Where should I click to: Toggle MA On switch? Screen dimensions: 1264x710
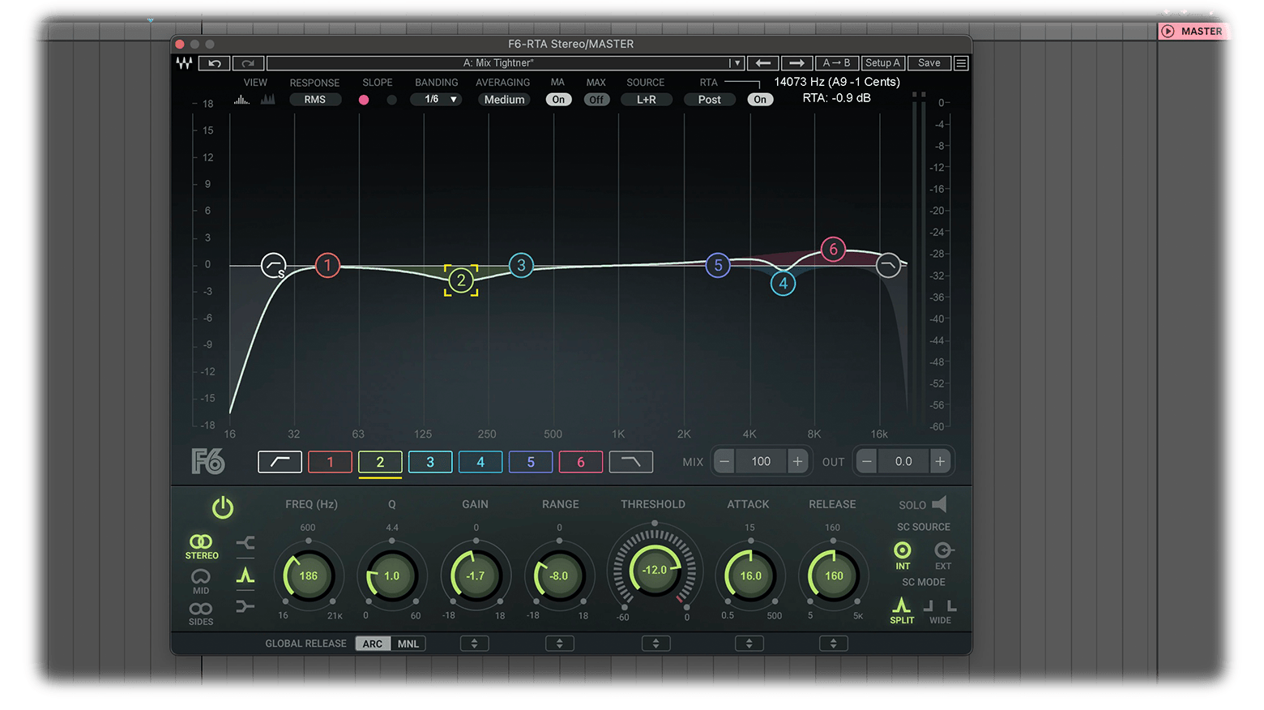tap(559, 100)
